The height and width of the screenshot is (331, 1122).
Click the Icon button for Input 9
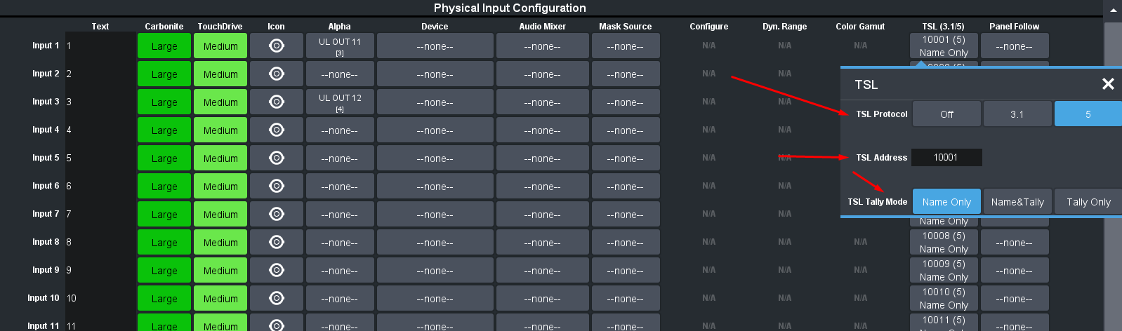tap(277, 271)
